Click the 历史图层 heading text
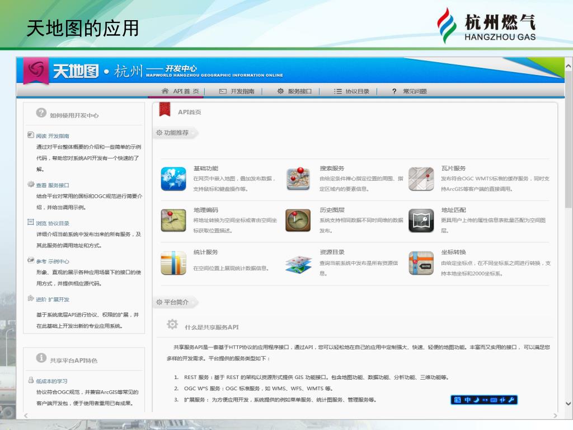This screenshot has width=573, height=430. pyautogui.click(x=332, y=210)
